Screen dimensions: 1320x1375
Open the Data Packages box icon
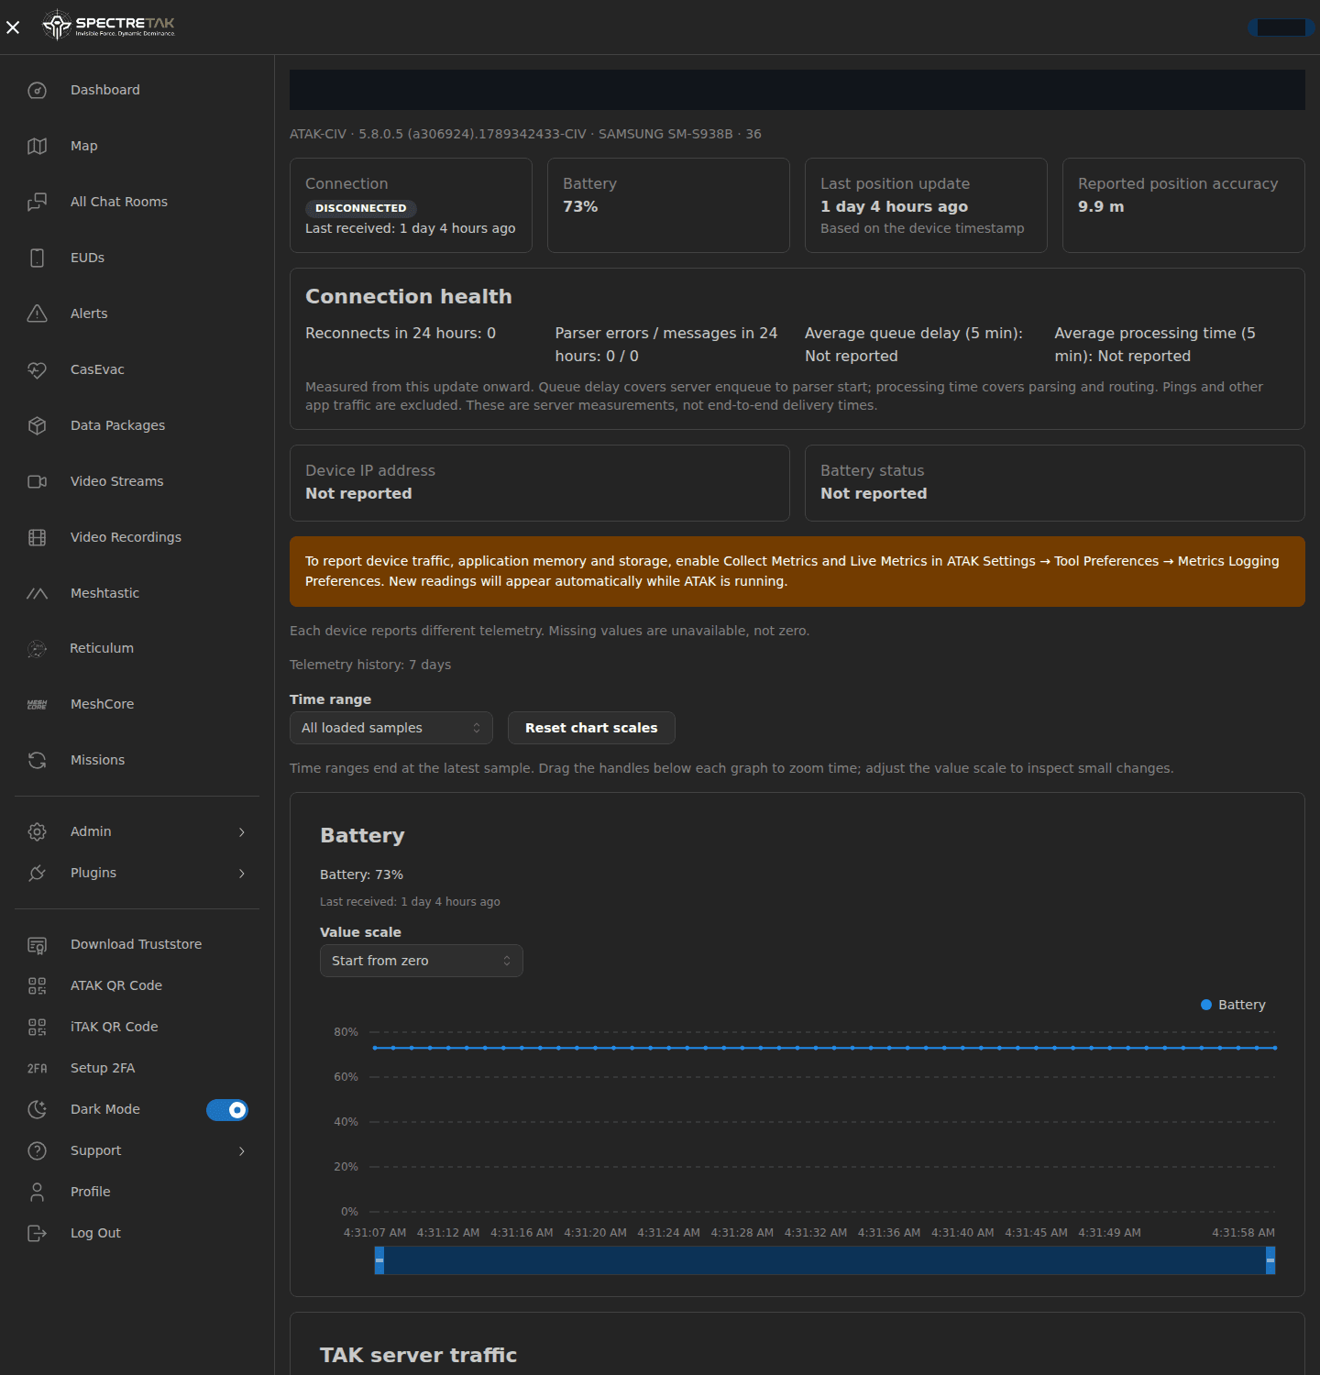point(37,425)
